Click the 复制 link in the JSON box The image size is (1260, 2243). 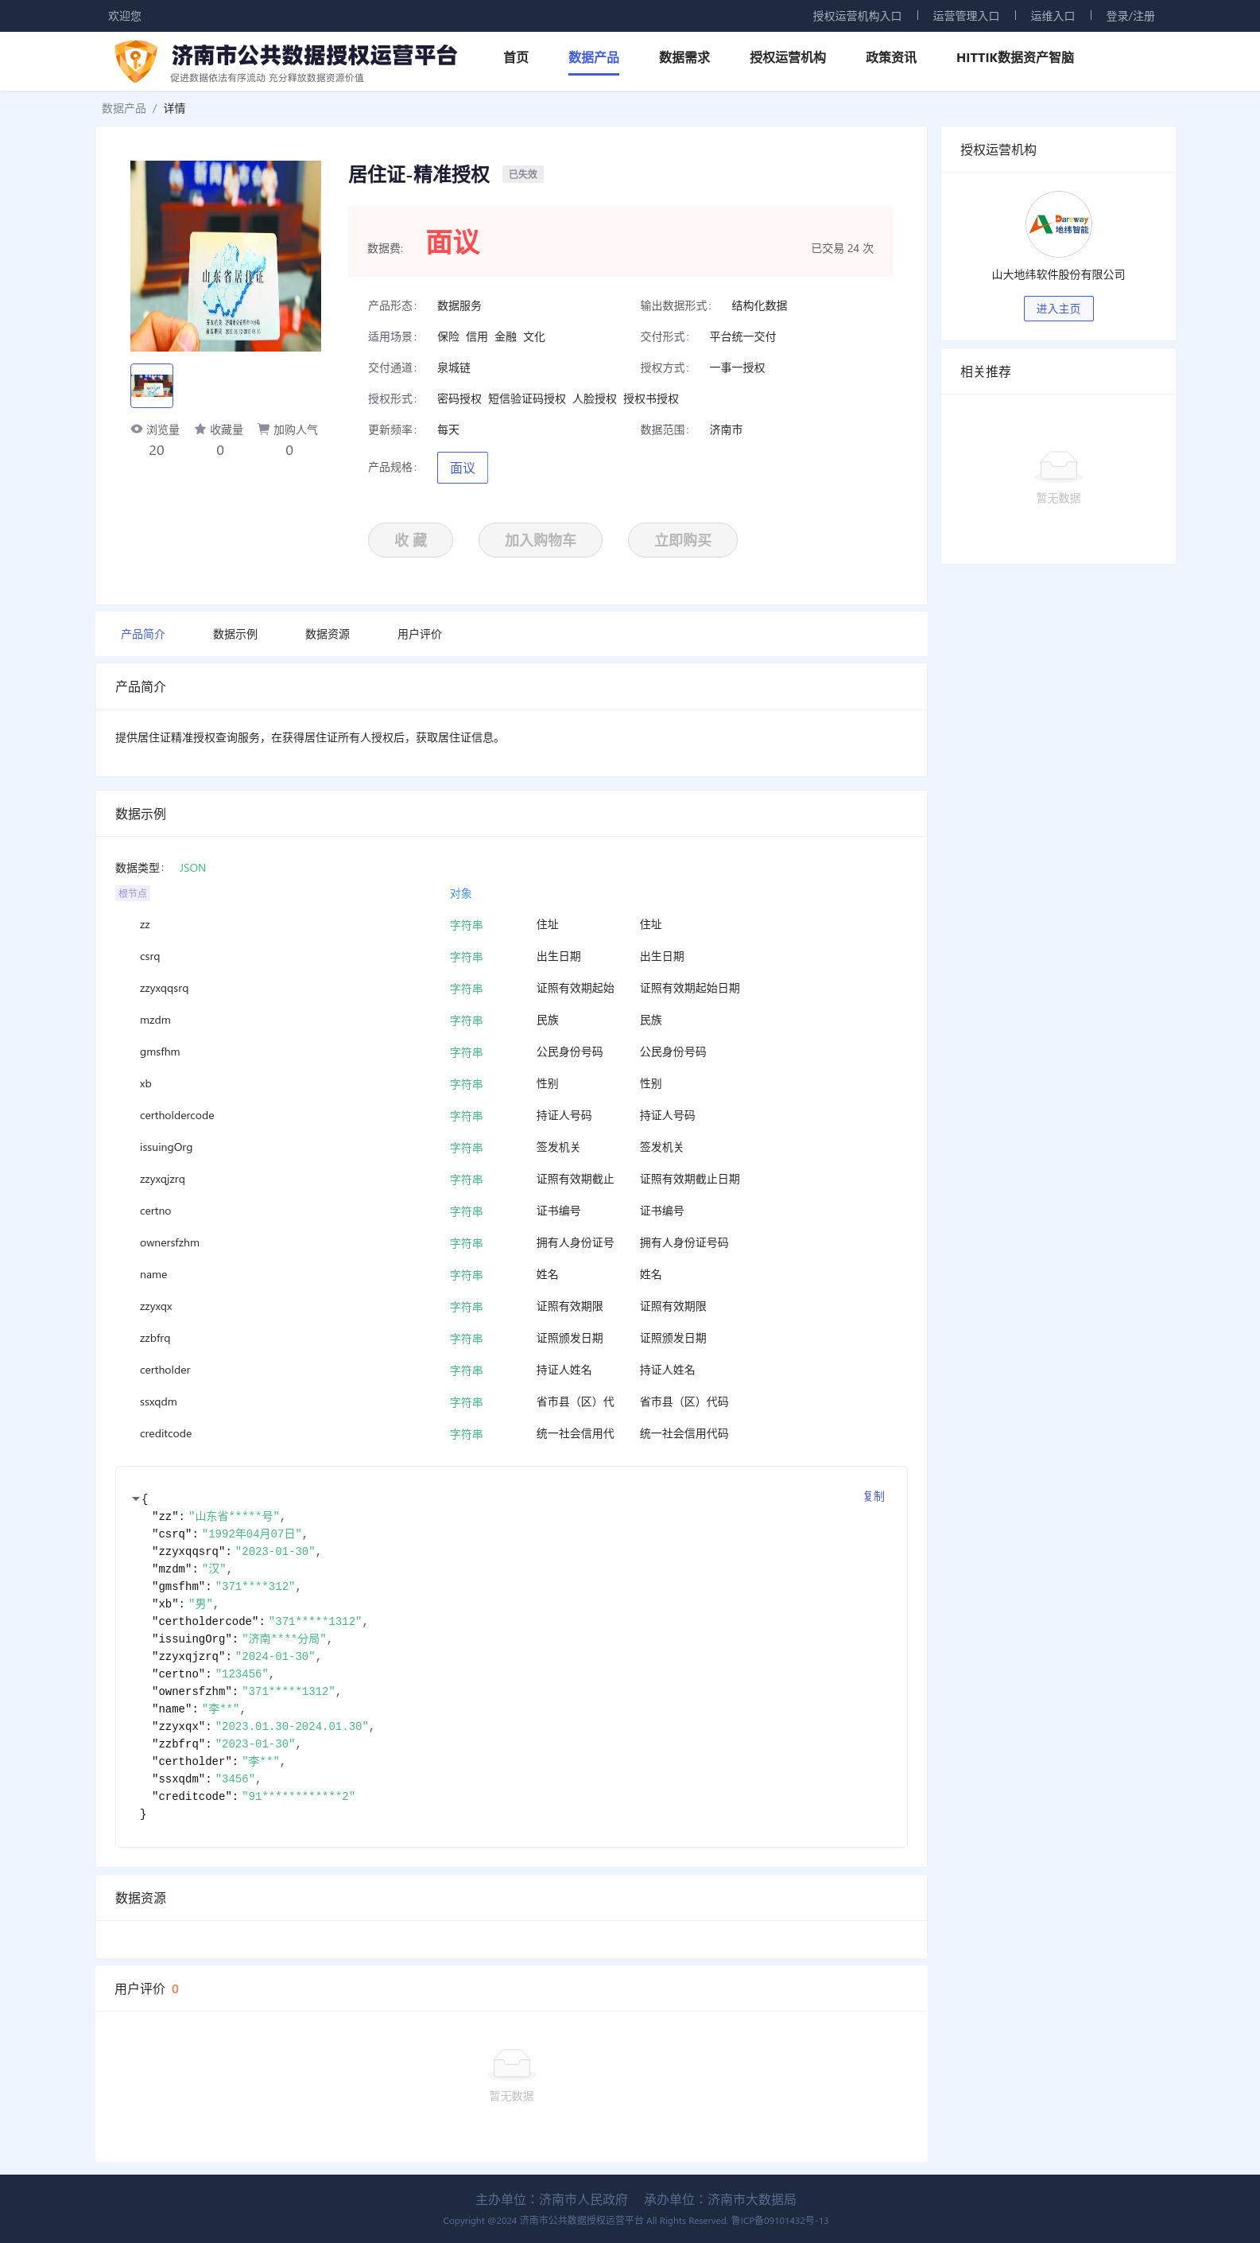874,1496
